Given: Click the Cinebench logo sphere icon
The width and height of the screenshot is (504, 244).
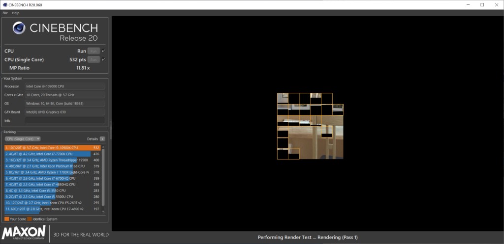Looking at the screenshot, I should coord(19,28).
